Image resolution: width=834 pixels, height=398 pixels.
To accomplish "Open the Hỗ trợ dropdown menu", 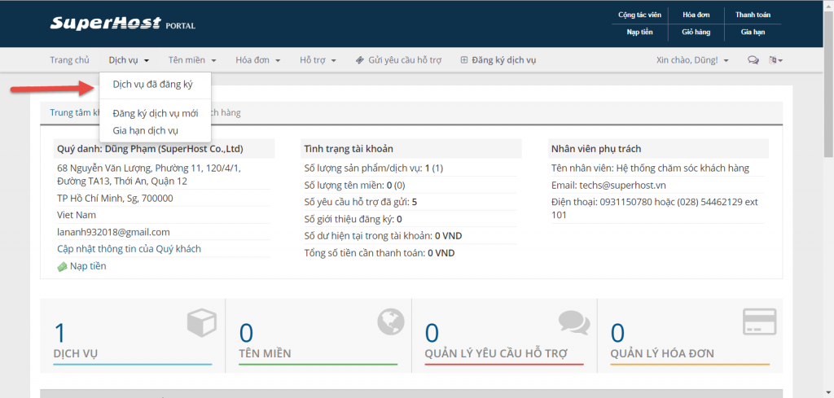I will pyautogui.click(x=318, y=60).
